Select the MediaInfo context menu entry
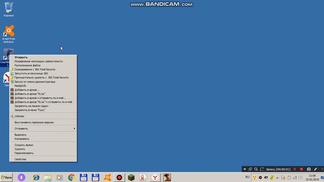The image size is (324, 182). coord(43,85)
